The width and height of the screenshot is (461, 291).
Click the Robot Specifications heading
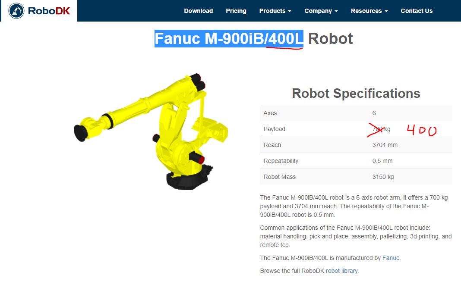[x=356, y=94]
